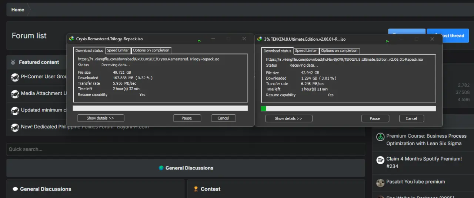The height and width of the screenshot is (198, 474).
Task: Click the trophy icon beside Contest
Action: coord(196,189)
